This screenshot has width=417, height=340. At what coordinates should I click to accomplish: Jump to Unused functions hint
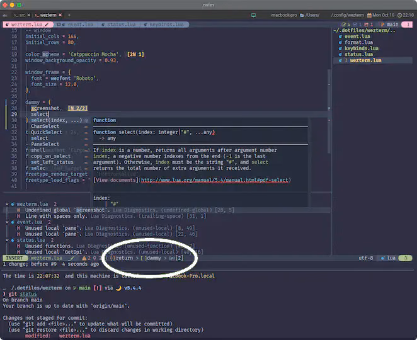click(106, 246)
